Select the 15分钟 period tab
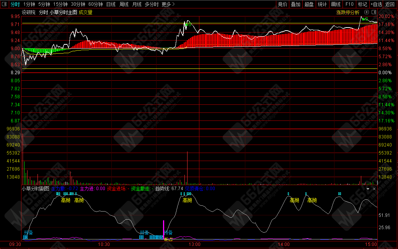The image size is (398, 249). [60, 4]
